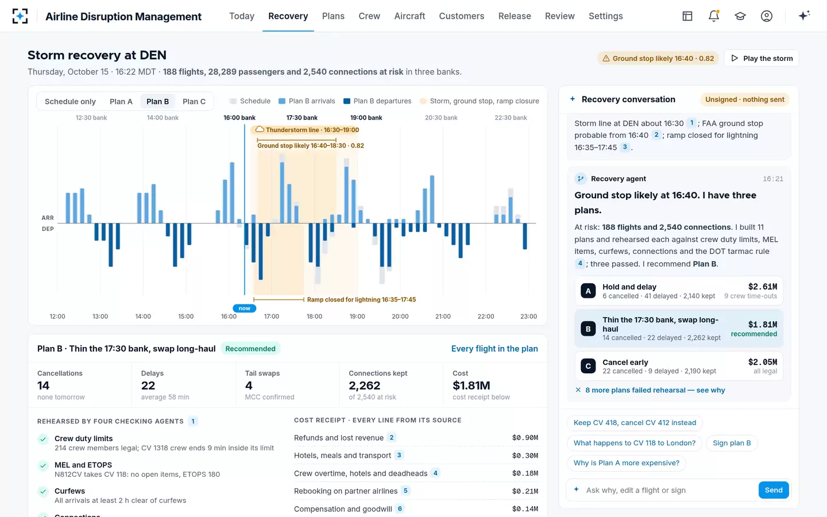Click the Crew duty limits checkmark
The height and width of the screenshot is (517, 827).
coord(43,439)
